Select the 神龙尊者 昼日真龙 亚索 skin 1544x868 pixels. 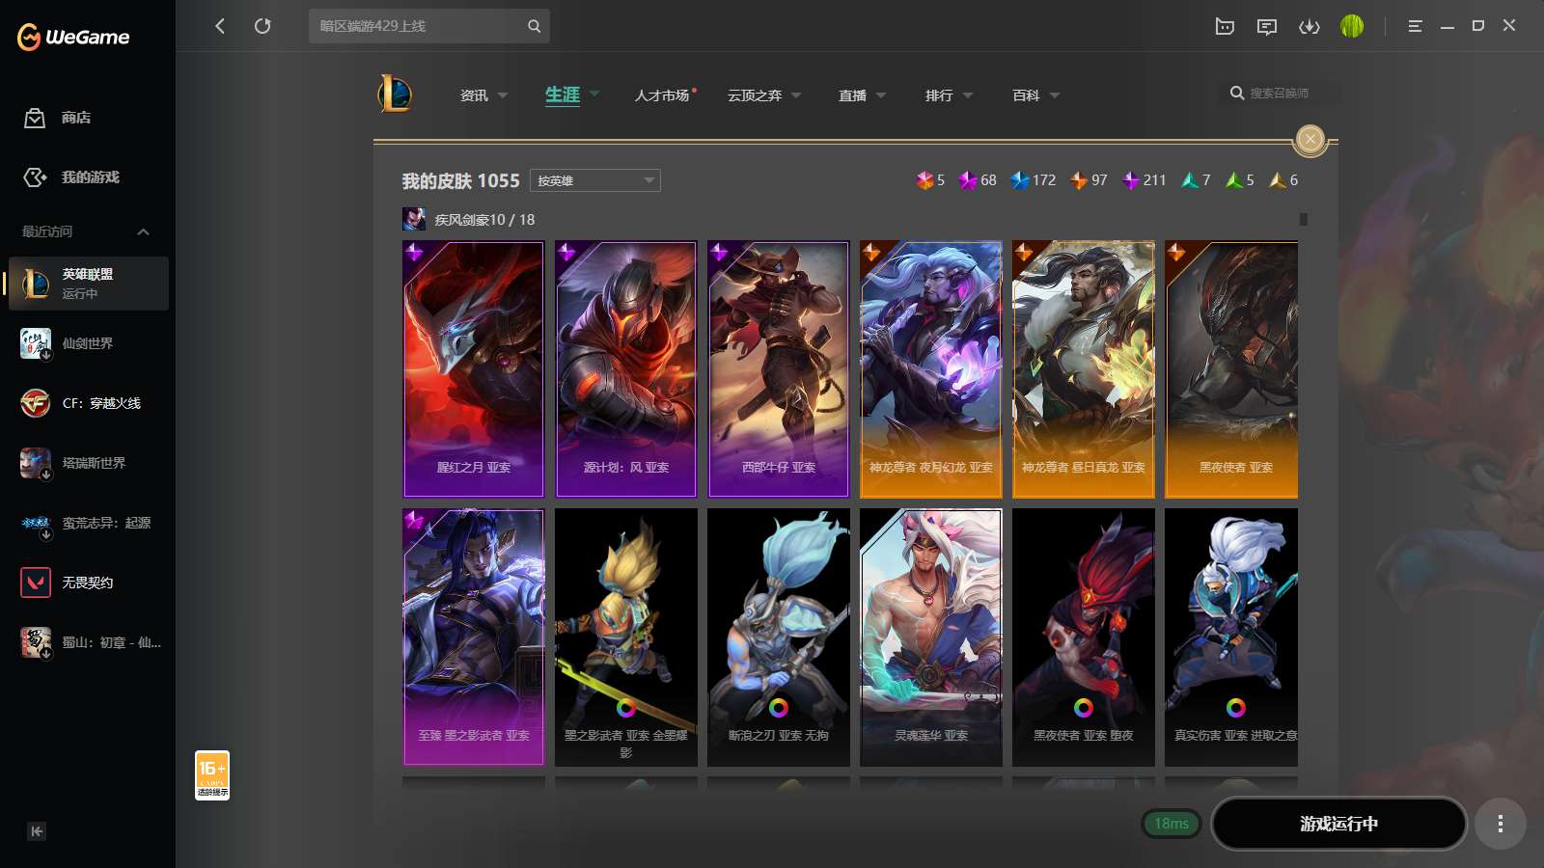(x=1084, y=369)
